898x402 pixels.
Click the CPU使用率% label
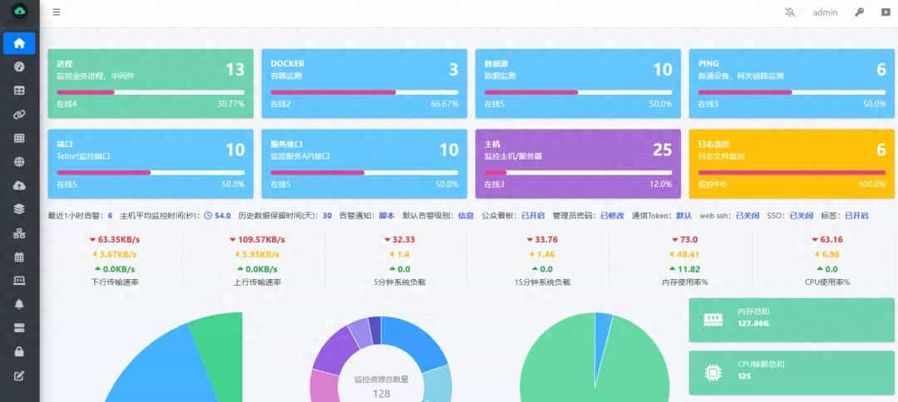click(x=827, y=282)
